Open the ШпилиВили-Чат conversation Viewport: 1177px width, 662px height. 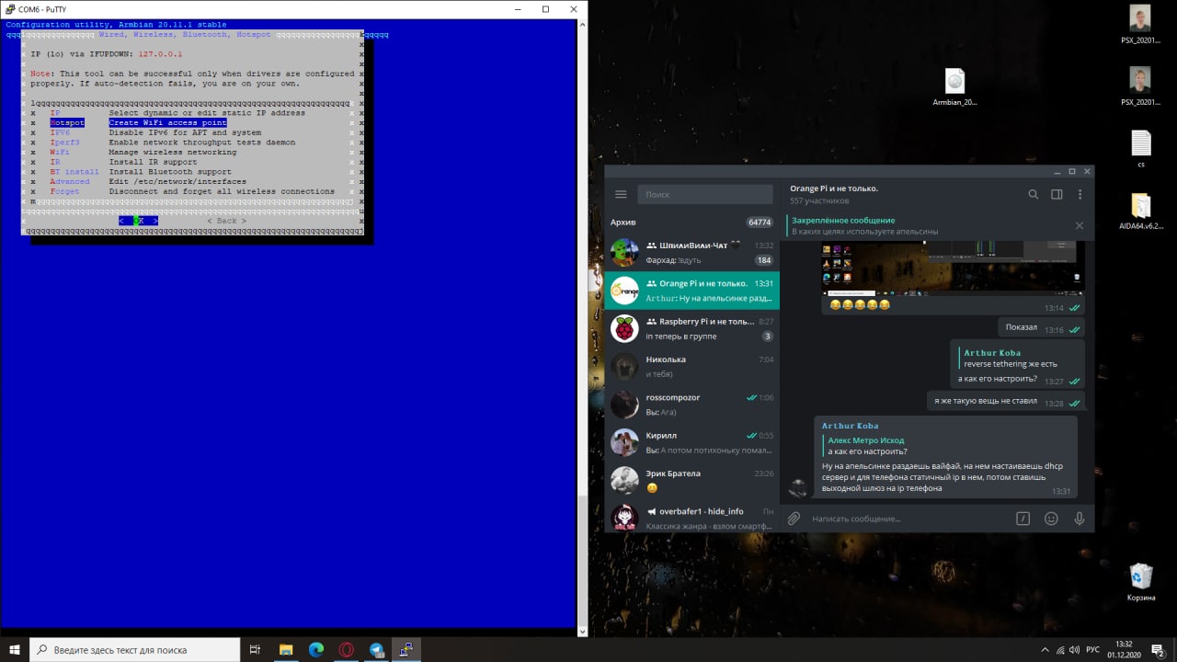tap(692, 252)
